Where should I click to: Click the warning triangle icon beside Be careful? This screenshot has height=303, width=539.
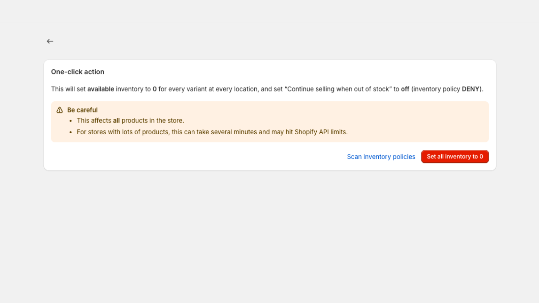tap(60, 110)
